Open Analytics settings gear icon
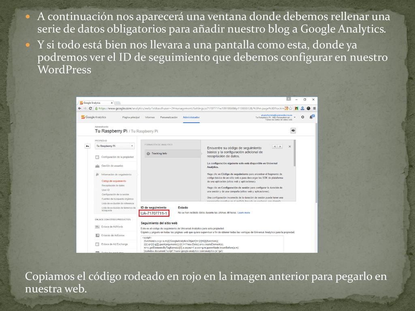This screenshot has width=415, height=311. (302, 117)
